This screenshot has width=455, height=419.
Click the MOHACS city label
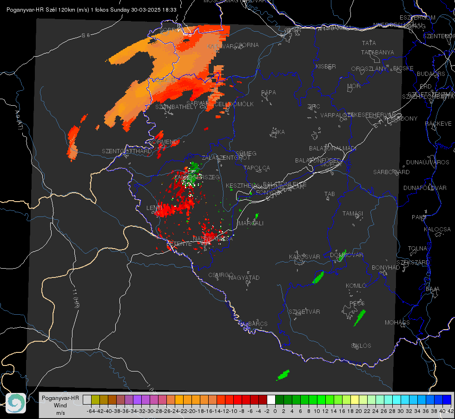point(397,323)
